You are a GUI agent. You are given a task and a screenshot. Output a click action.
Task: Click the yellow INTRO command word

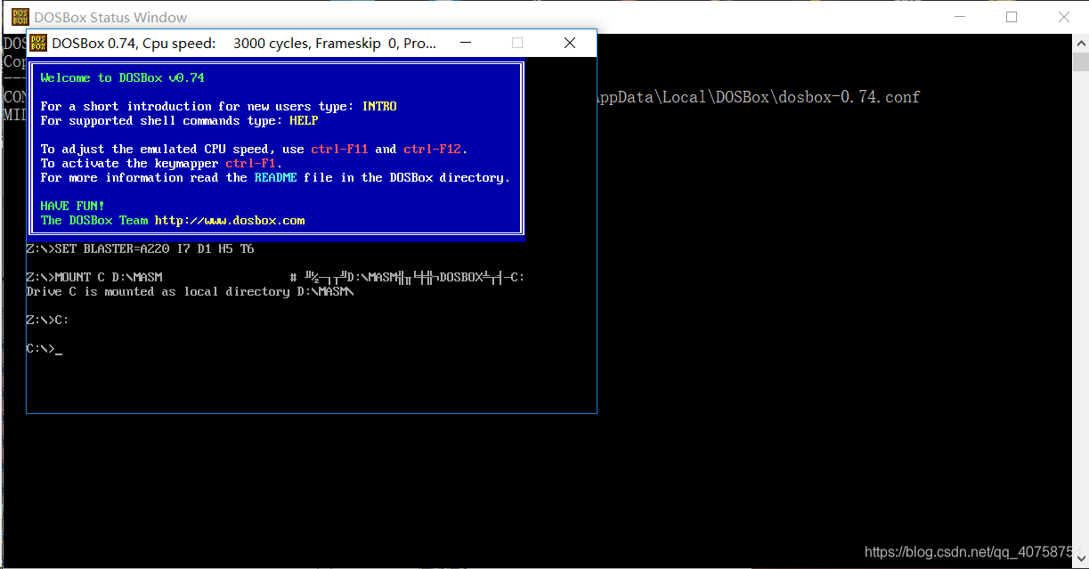pos(379,107)
